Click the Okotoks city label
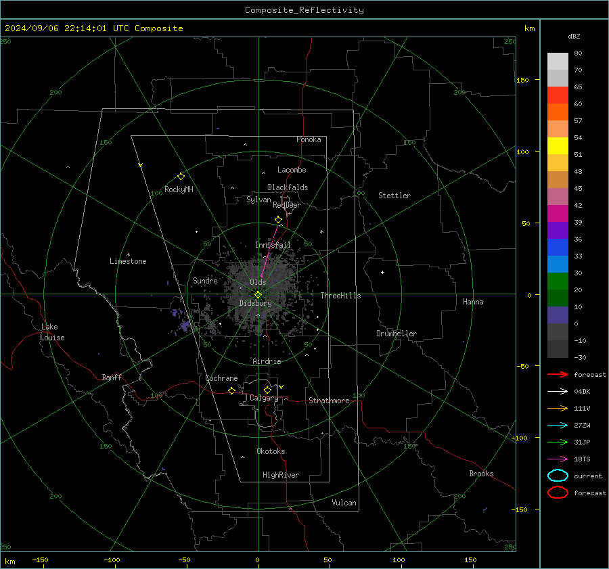Screen dimensions: 609x569 [x=271, y=451]
